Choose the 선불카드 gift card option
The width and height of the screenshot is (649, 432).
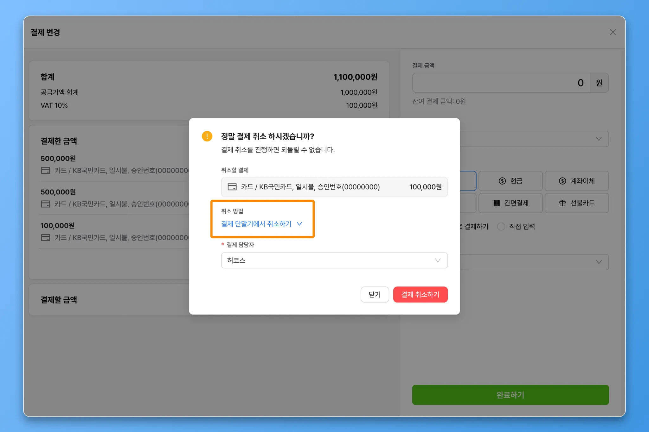click(x=576, y=203)
